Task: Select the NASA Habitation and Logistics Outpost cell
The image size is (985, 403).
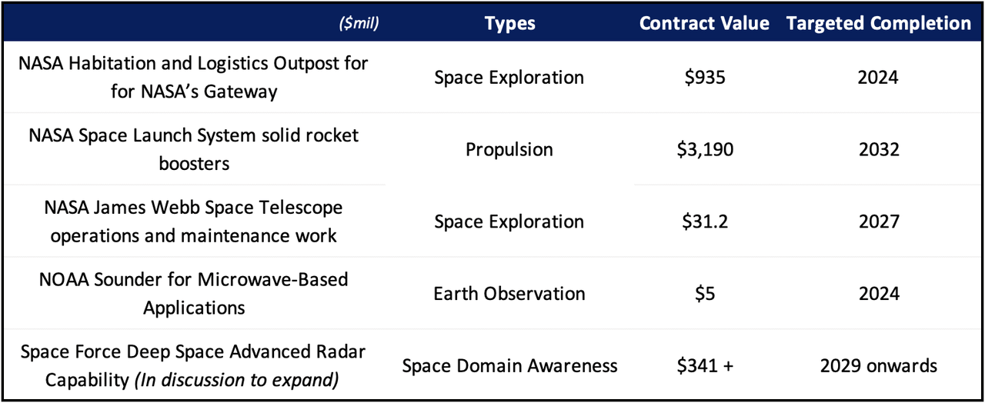Action: click(194, 77)
